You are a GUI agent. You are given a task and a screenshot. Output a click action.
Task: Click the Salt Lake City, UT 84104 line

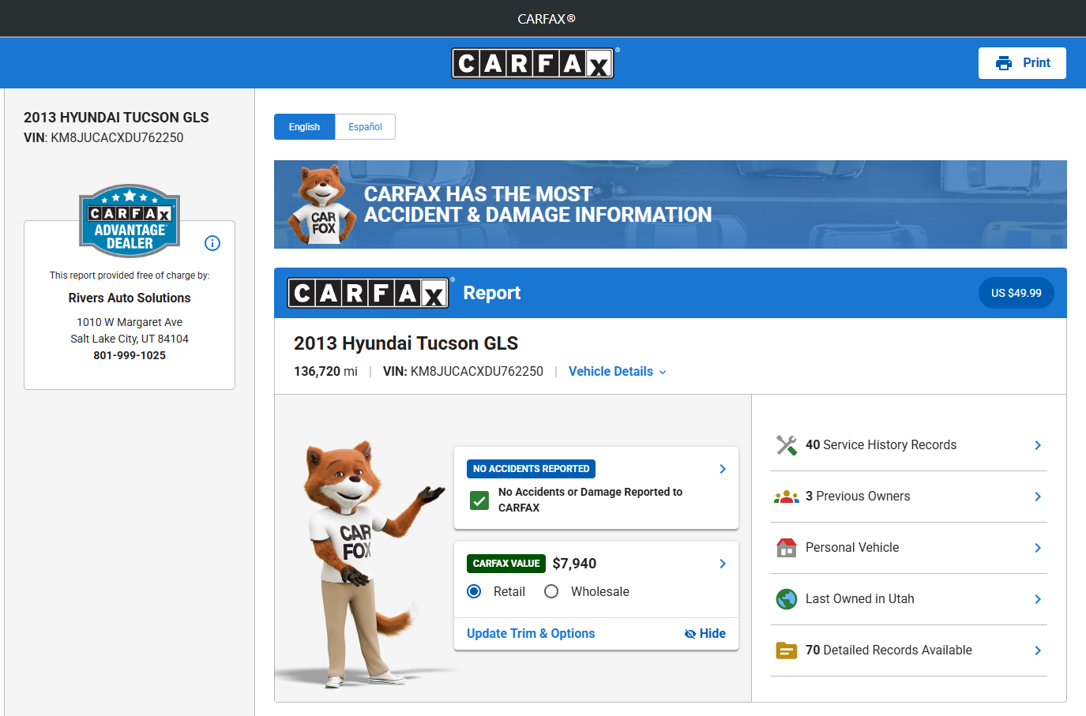pyautogui.click(x=130, y=339)
